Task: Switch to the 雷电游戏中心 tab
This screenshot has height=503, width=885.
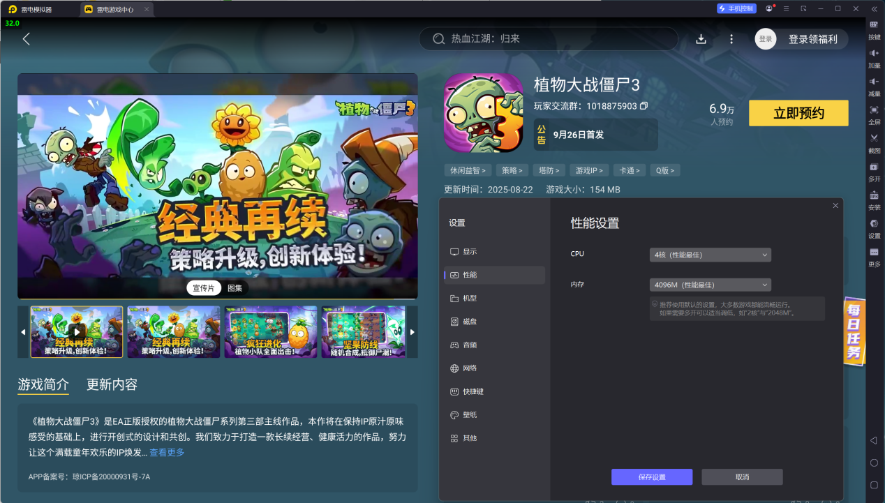Action: tap(116, 9)
